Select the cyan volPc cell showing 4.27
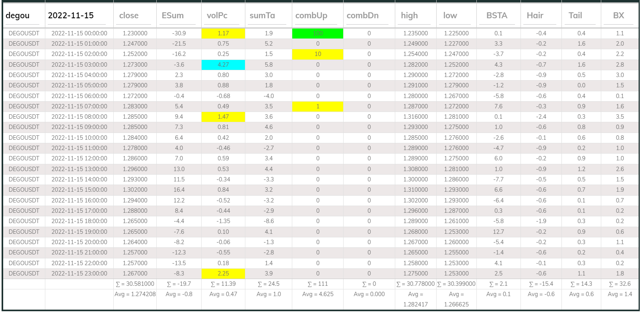The height and width of the screenshot is (312, 641). [x=223, y=65]
